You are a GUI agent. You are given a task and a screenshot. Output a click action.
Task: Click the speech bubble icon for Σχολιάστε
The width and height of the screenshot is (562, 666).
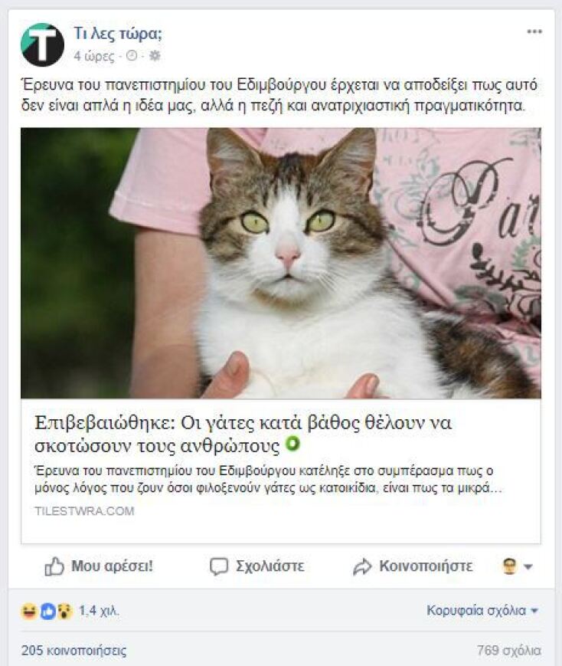219,566
